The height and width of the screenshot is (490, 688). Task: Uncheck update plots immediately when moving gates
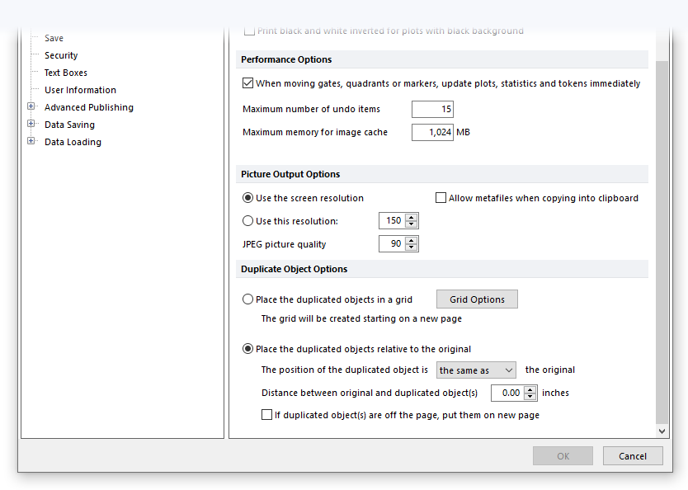click(248, 83)
